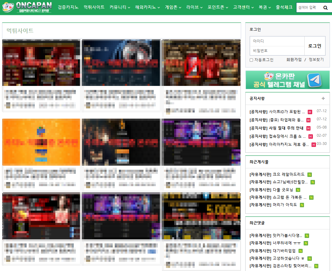Click the N badge on the 맛커가볼시다 comment
Image resolution: width=332 pixels, height=271 pixels.
tap(307, 235)
